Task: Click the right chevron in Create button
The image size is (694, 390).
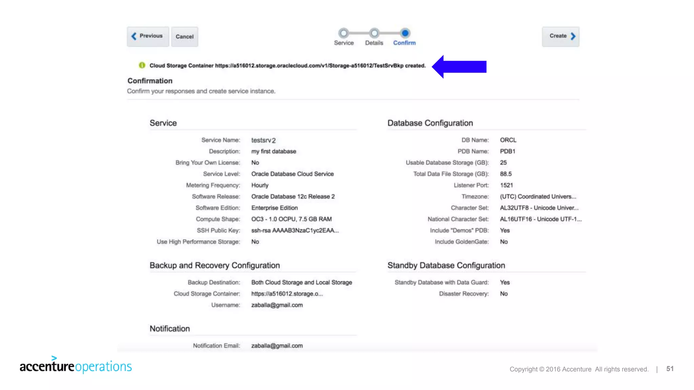Action: [x=573, y=36]
